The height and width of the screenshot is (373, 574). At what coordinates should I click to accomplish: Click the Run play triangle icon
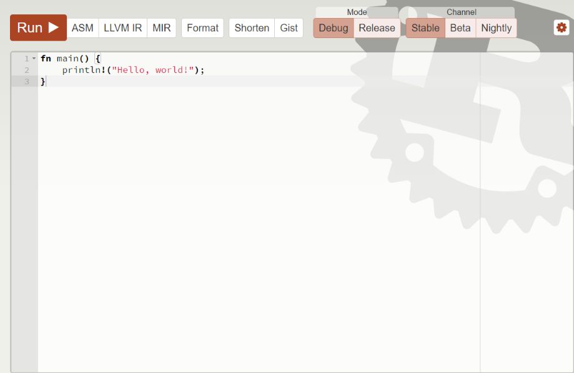(x=52, y=27)
